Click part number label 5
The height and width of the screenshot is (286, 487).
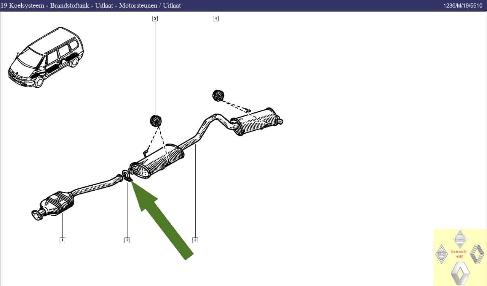pyautogui.click(x=155, y=18)
